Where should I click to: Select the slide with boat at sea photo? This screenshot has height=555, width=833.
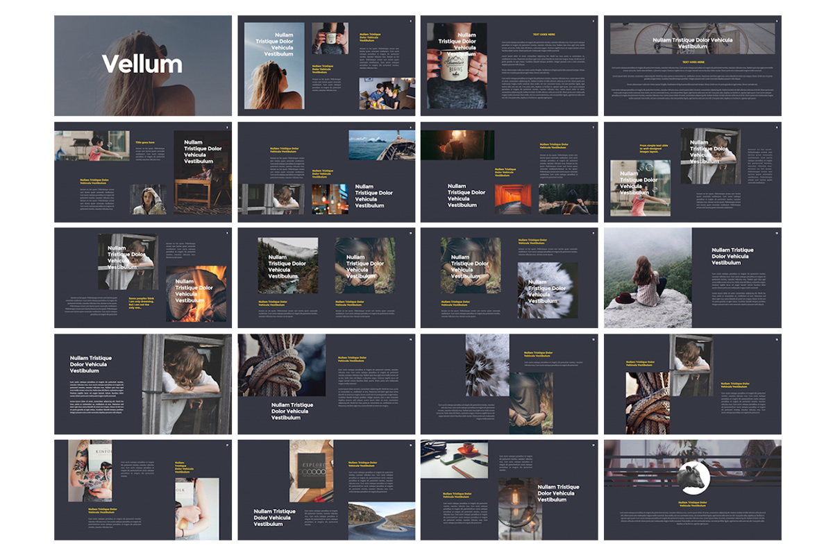326,172
